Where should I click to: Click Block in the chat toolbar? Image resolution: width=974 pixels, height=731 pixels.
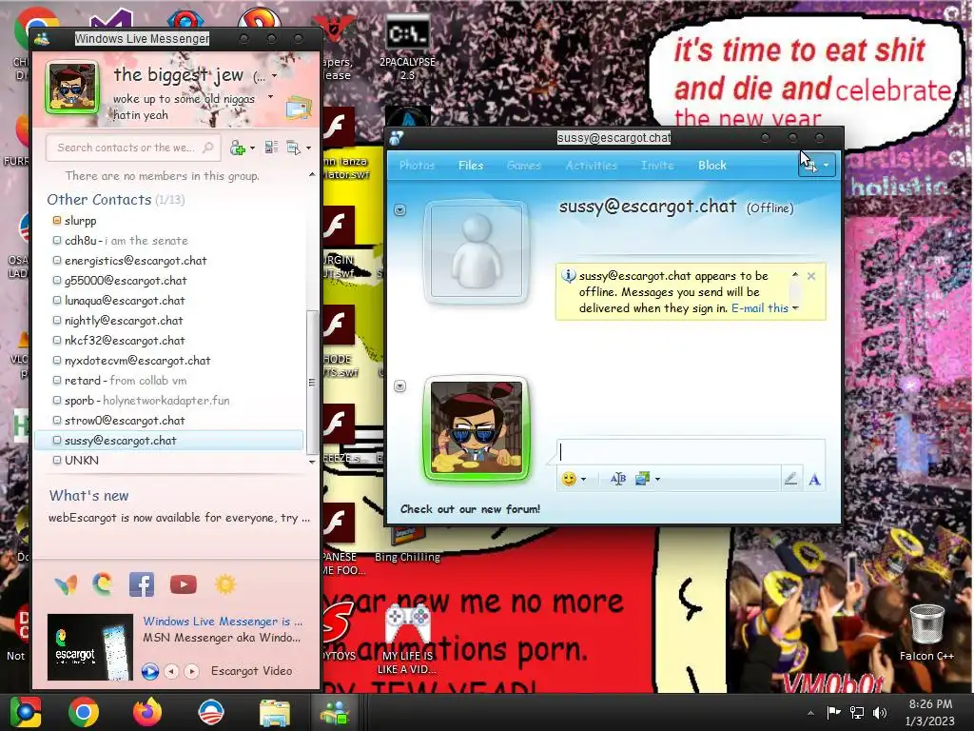pos(711,166)
